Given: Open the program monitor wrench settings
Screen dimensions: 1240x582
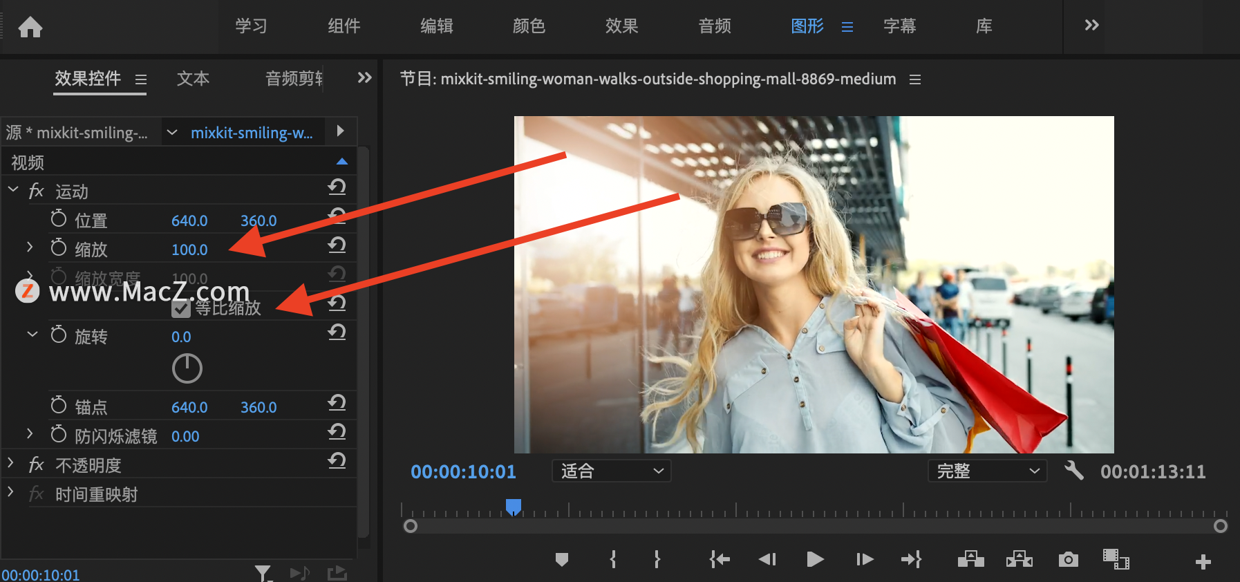Looking at the screenshot, I should [x=1073, y=471].
